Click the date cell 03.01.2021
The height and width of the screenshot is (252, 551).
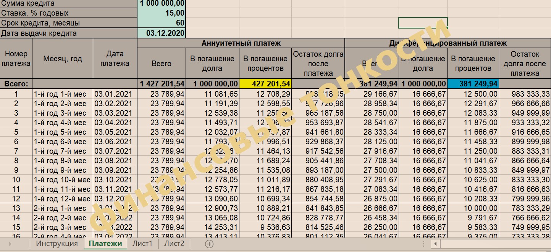coord(115,94)
